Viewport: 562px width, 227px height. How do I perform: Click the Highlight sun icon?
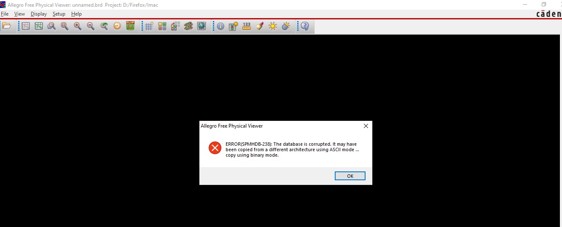point(273,26)
